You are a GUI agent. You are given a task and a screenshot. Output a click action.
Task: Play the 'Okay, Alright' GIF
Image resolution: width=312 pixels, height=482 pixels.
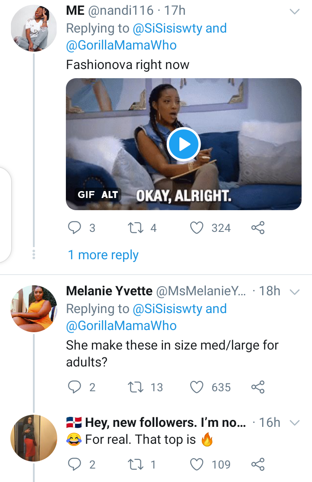[183, 144]
